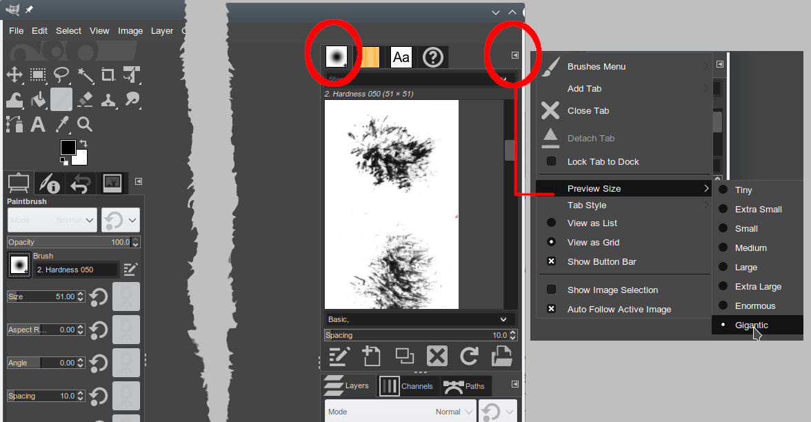Expand Tab Style submenu
The height and width of the screenshot is (422, 811).
[623, 205]
